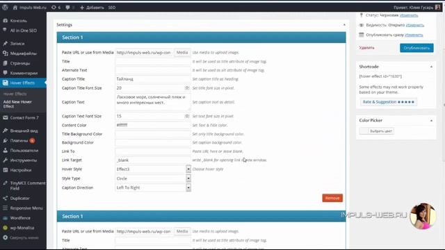Adjust the Caption Title Font Size stepper
Screen dimensions: 445x250
[x=187, y=88]
